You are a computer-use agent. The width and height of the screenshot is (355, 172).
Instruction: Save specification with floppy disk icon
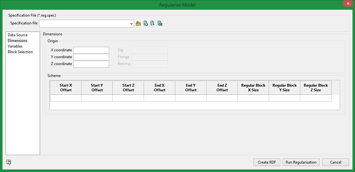[160, 23]
